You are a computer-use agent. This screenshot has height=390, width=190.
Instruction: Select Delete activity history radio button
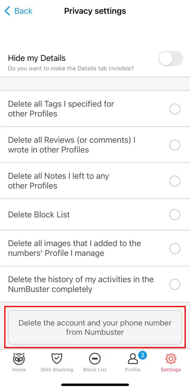tap(175, 284)
